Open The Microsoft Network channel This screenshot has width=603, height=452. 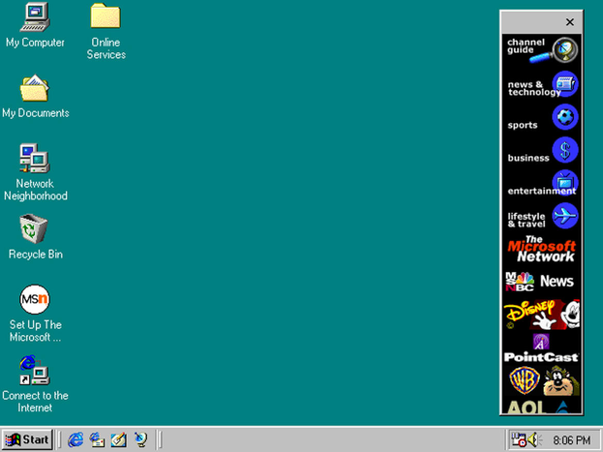(x=542, y=249)
